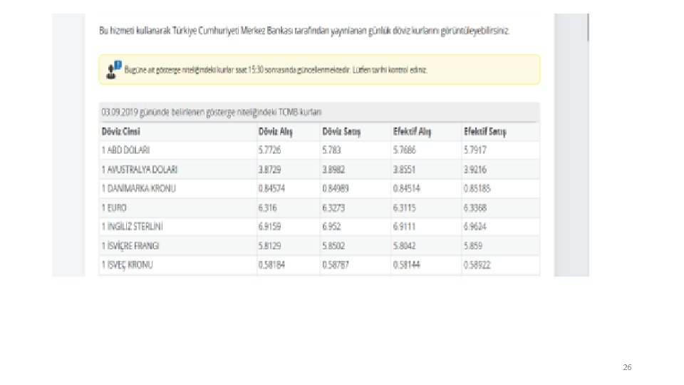Click the 1 İSVİÇRE FRANGI row label
Viewport: 684px width, 385px height.
click(130, 245)
